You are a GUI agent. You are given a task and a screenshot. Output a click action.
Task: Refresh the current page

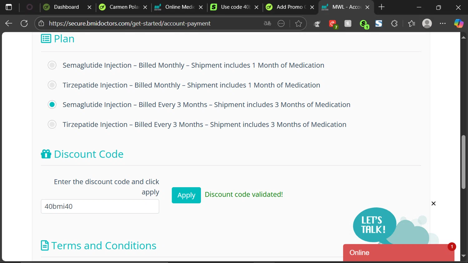24,23
